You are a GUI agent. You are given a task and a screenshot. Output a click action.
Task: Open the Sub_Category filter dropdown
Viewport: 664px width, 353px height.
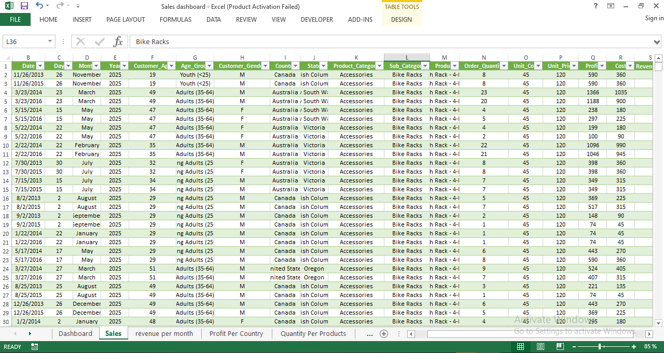pos(425,66)
